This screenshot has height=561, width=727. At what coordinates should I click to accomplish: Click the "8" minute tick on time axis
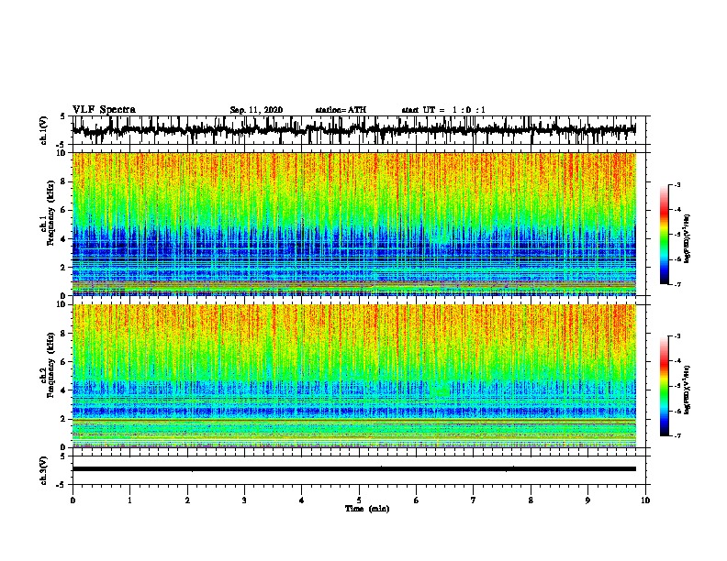[531, 500]
